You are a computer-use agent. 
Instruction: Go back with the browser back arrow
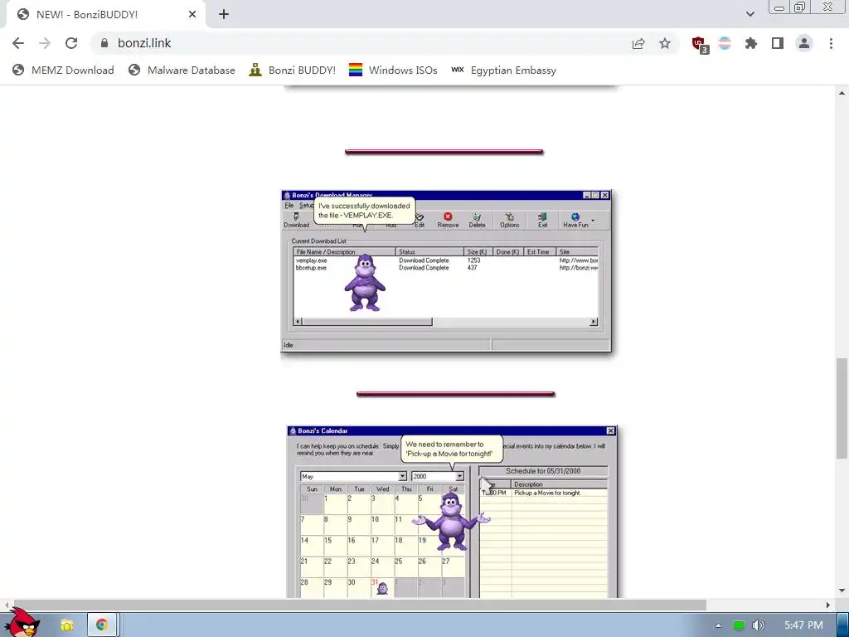pos(18,43)
